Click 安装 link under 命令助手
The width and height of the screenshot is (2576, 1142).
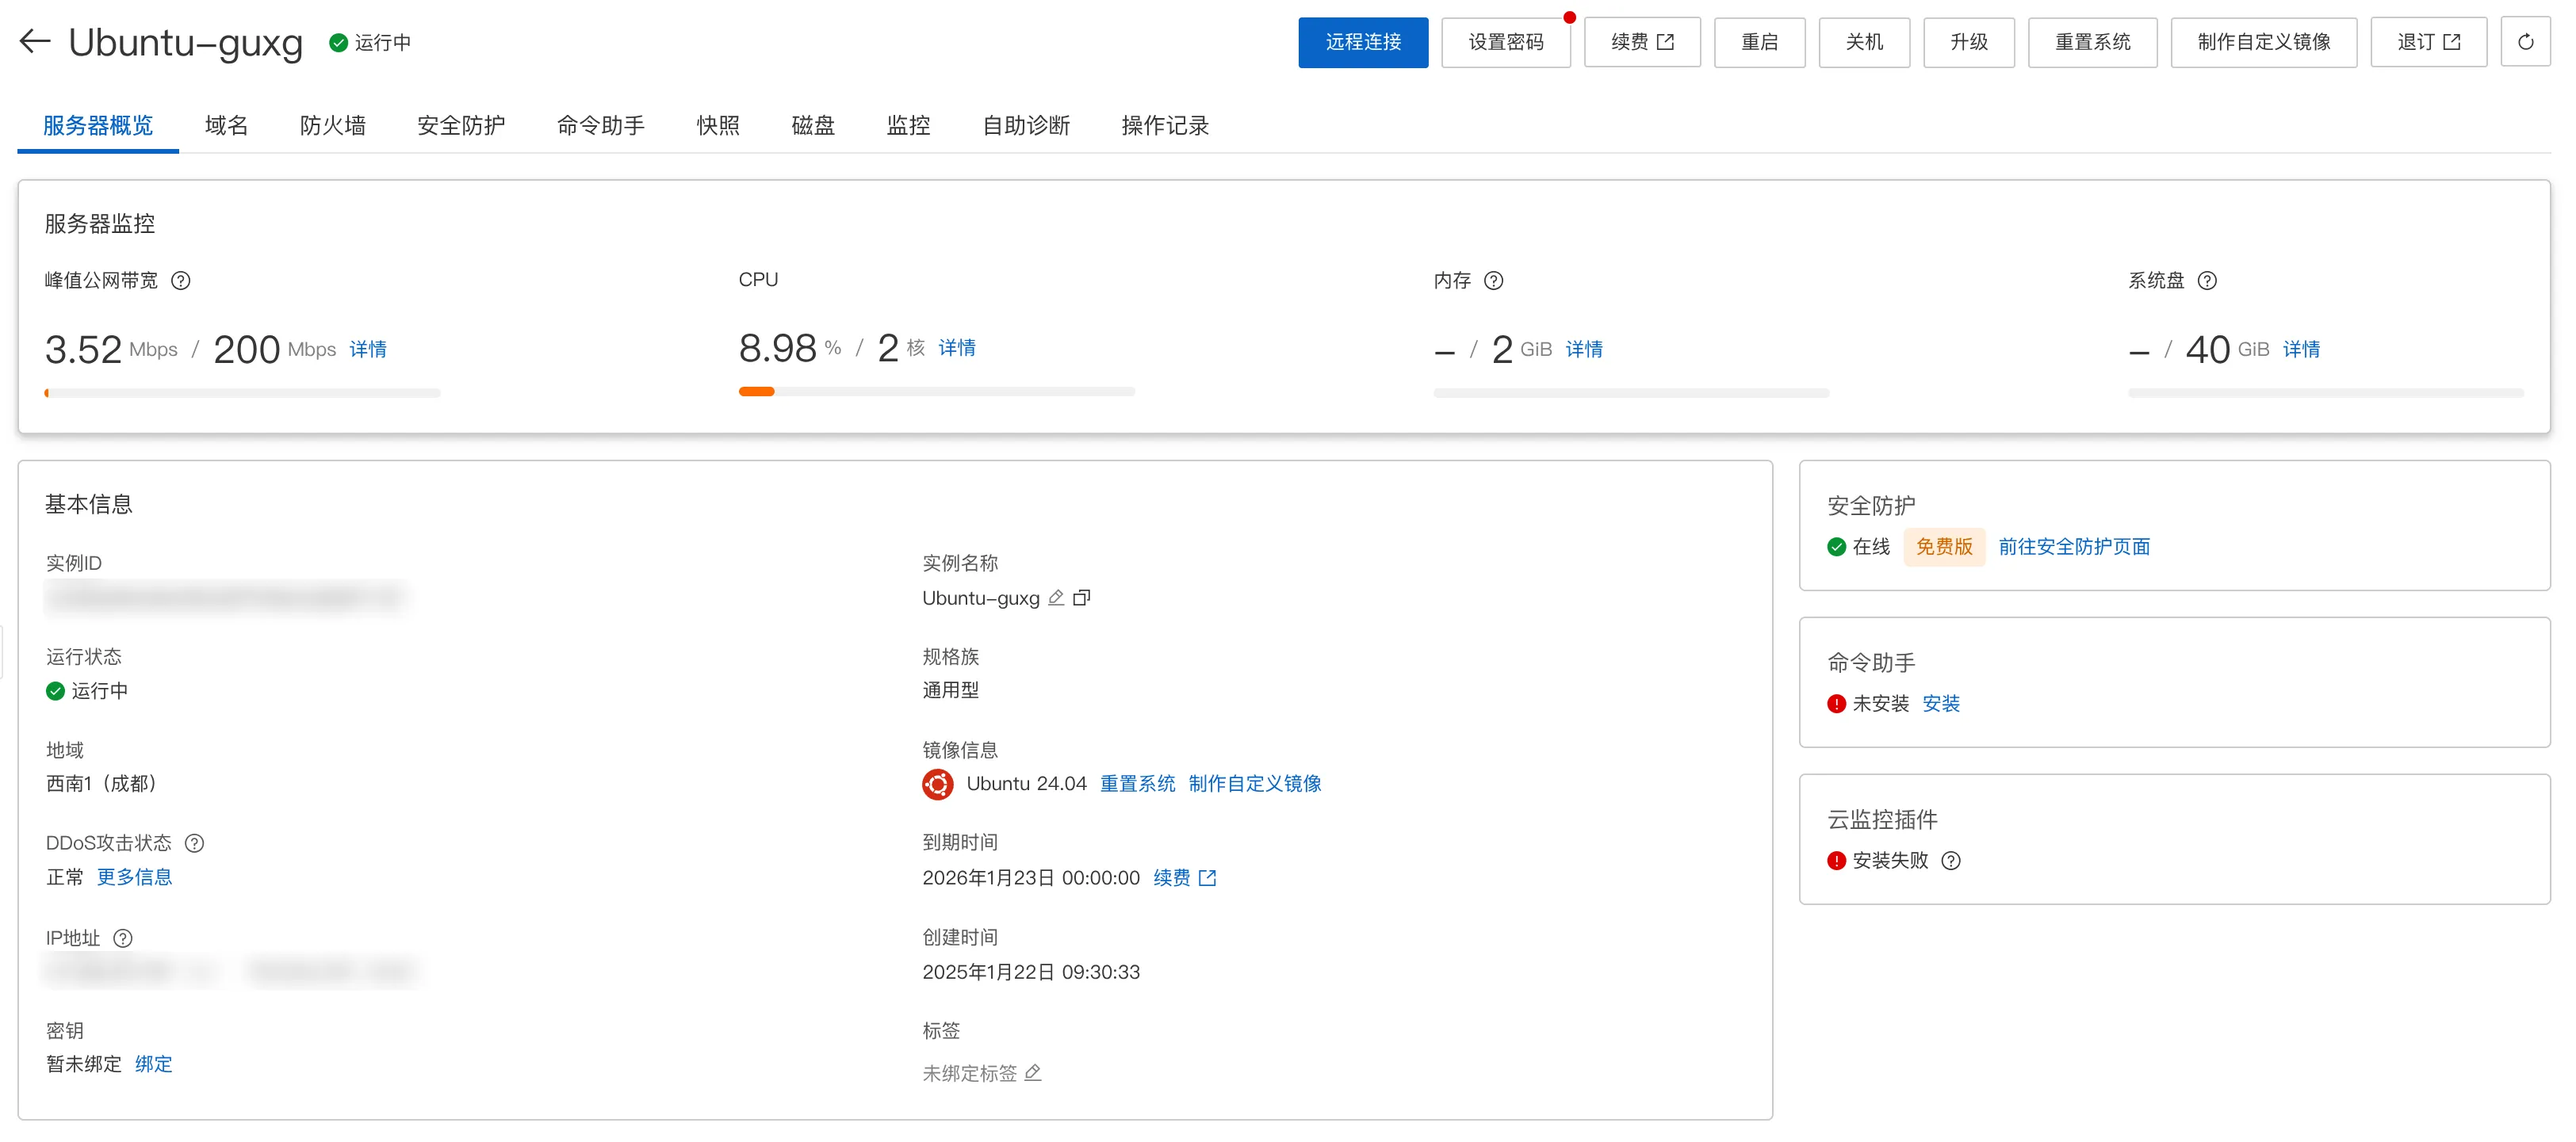pyautogui.click(x=1940, y=704)
